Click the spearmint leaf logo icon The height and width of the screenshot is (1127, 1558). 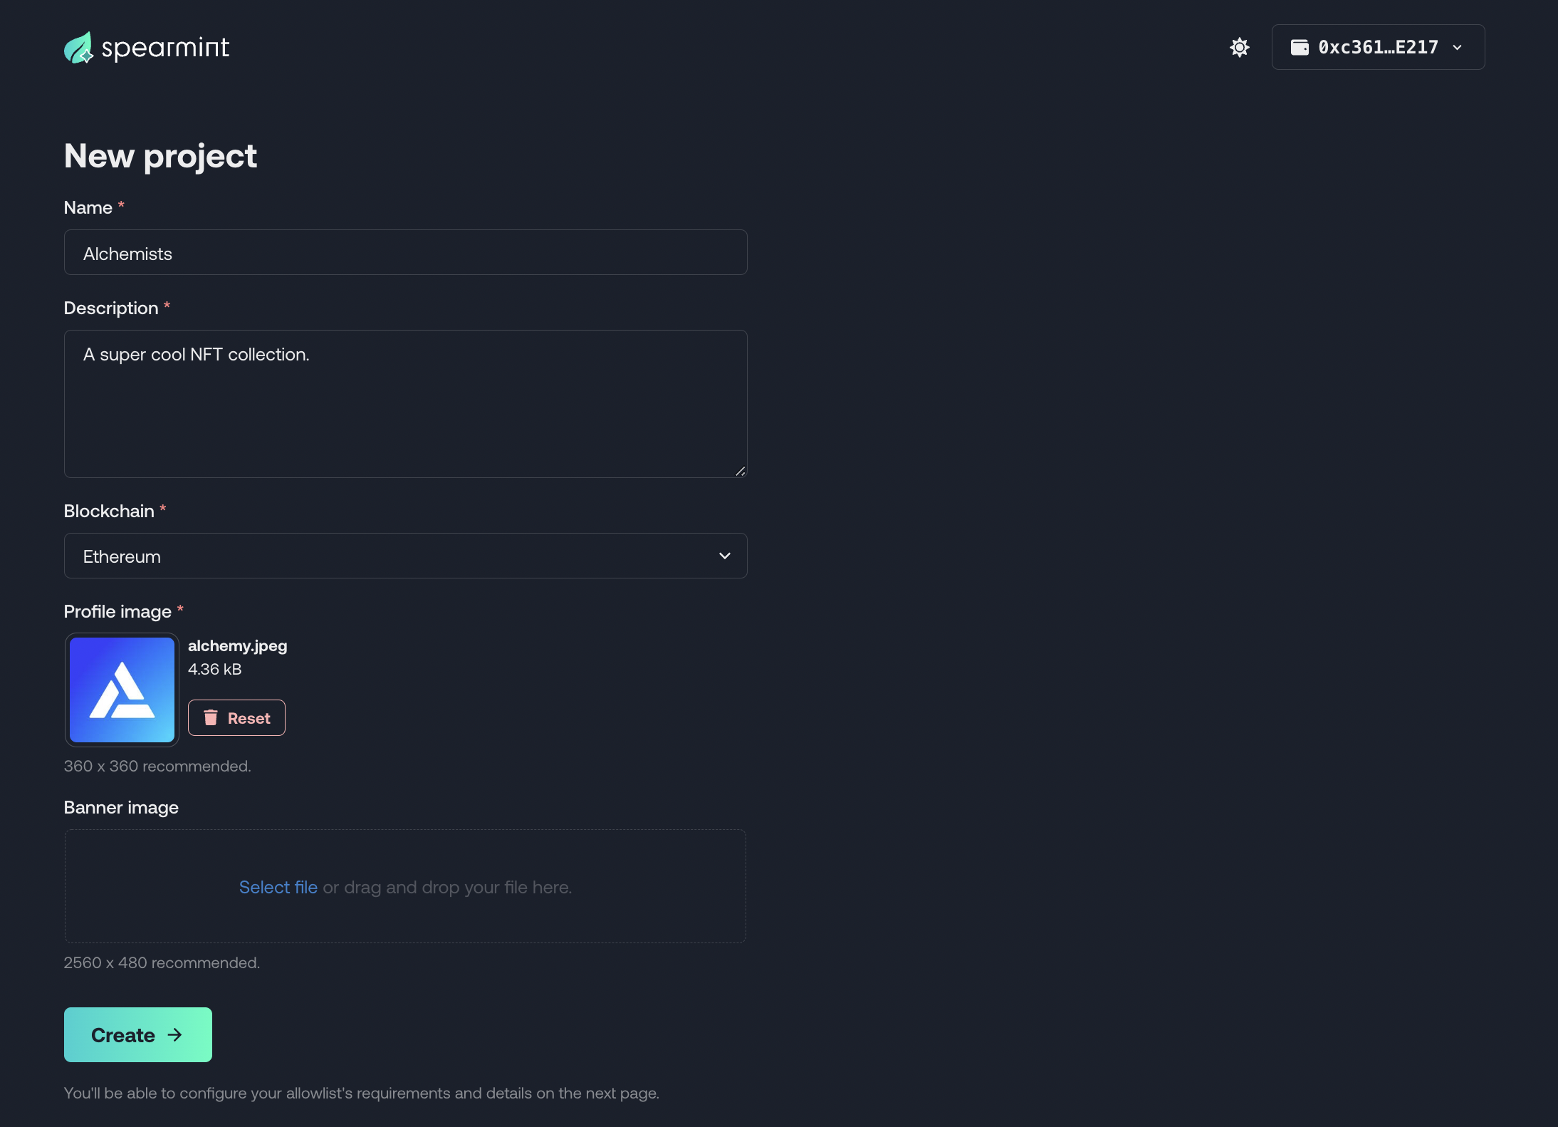[79, 47]
